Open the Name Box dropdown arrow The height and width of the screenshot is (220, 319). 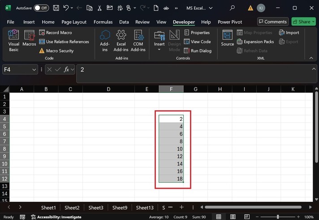[x=34, y=70]
